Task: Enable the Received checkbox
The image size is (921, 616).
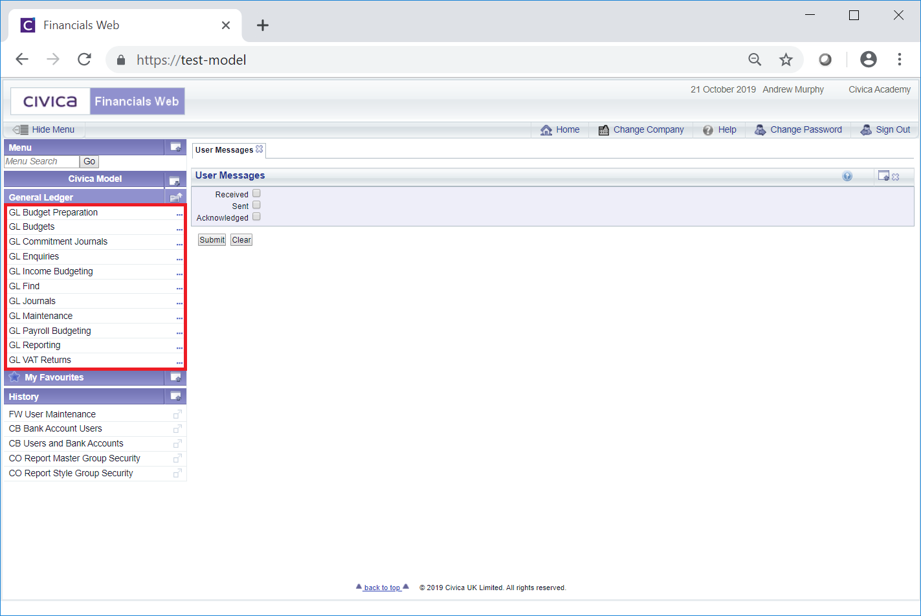Action: 256,193
